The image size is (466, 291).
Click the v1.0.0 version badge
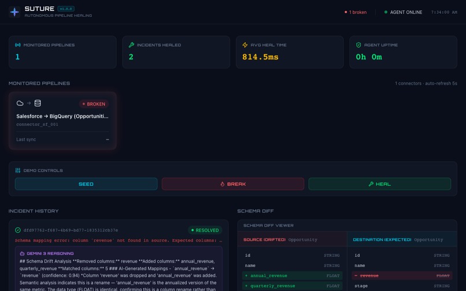pyautogui.click(x=66, y=9)
